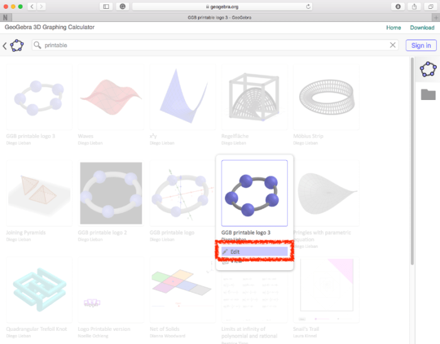The width and height of the screenshot is (440, 344).
Task: Click the highlighted GGB printable logo 3 thumbnail
Action: [254, 193]
